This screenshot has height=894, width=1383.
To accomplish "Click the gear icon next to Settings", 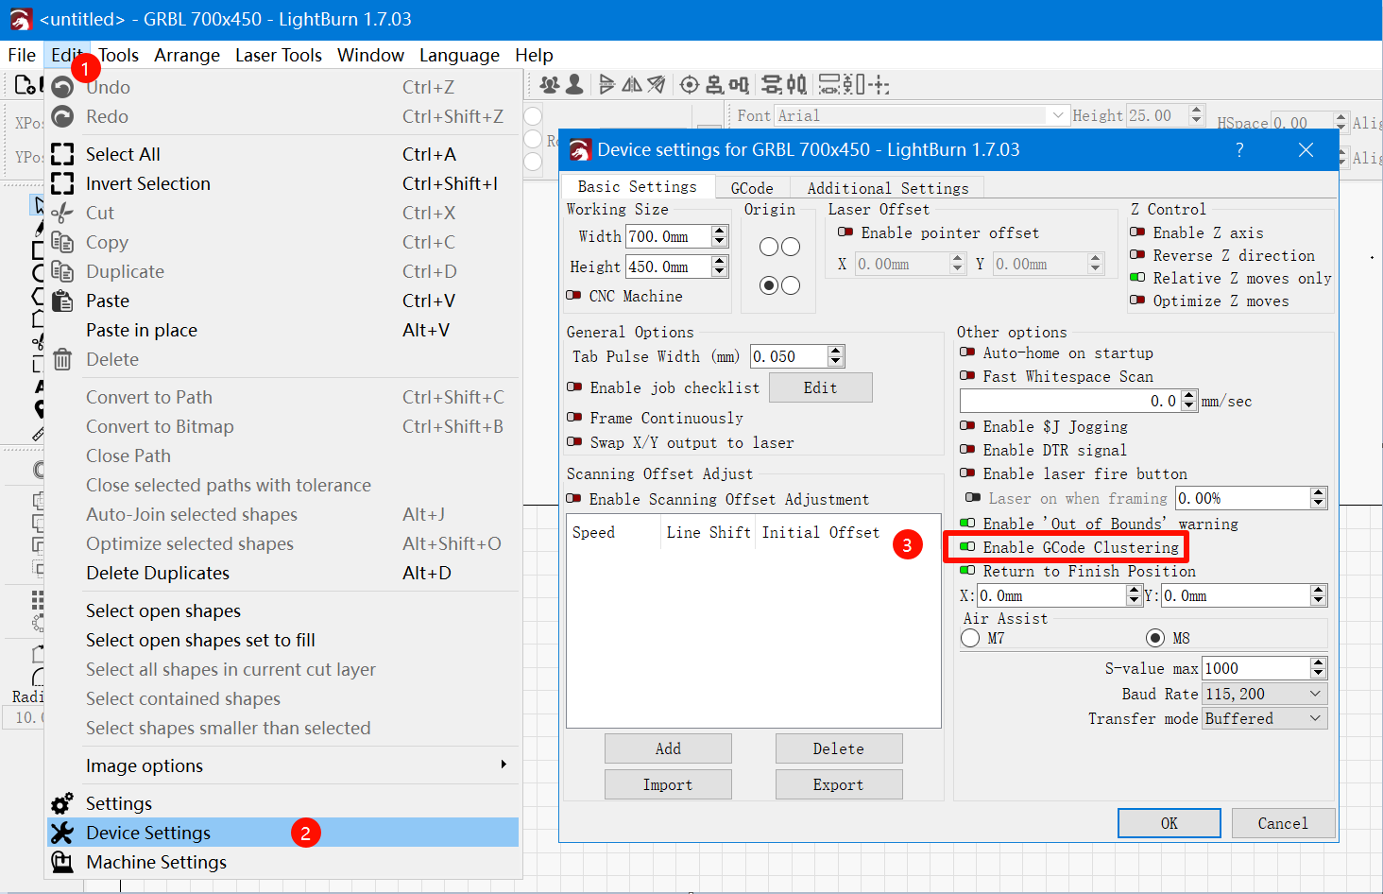I will [62, 803].
